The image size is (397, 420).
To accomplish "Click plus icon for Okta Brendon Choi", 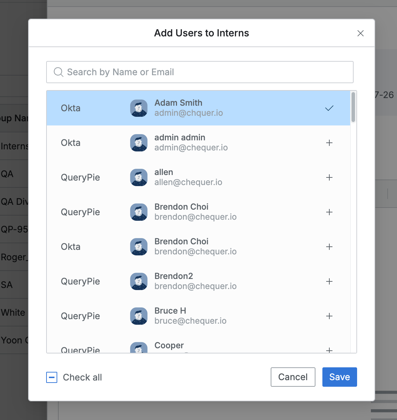I will (x=329, y=247).
